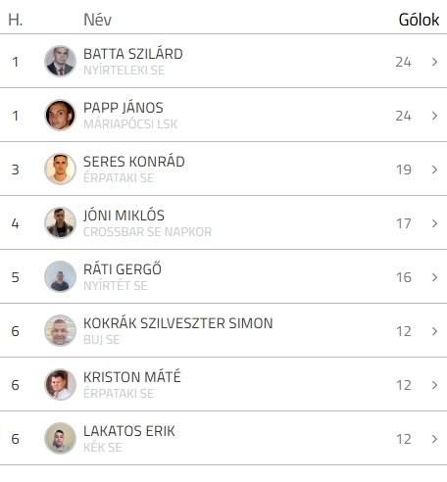Select the H. rank column header

tap(16, 20)
